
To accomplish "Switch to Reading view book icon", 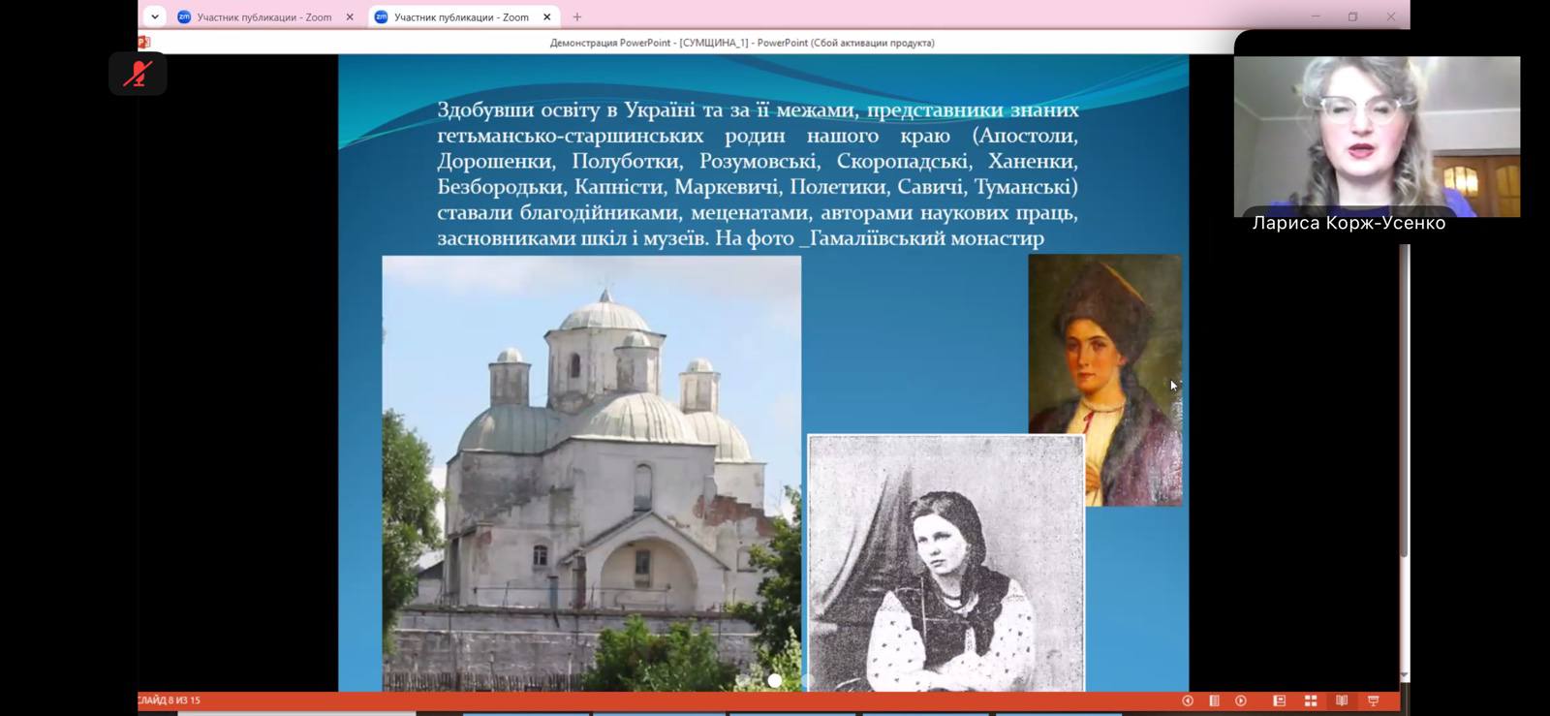I will 1342,700.
